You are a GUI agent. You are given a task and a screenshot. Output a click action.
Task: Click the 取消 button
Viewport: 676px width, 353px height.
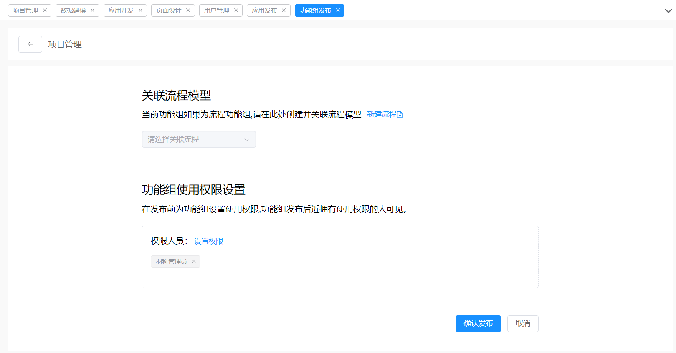coord(523,324)
